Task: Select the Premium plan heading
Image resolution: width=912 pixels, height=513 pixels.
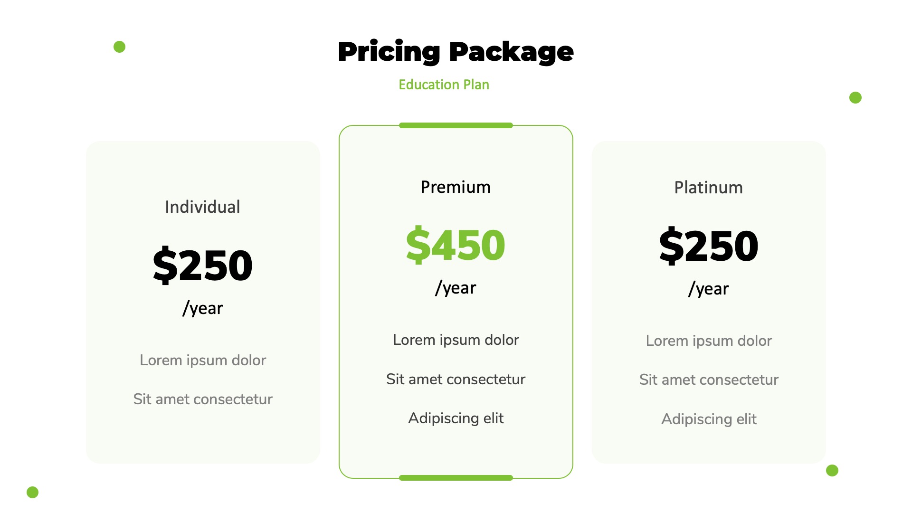Action: click(456, 187)
